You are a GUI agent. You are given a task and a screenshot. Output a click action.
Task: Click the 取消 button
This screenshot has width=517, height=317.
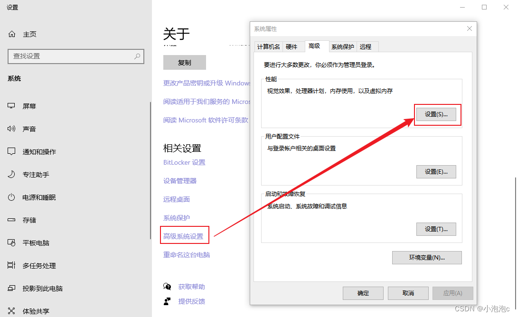click(x=408, y=293)
